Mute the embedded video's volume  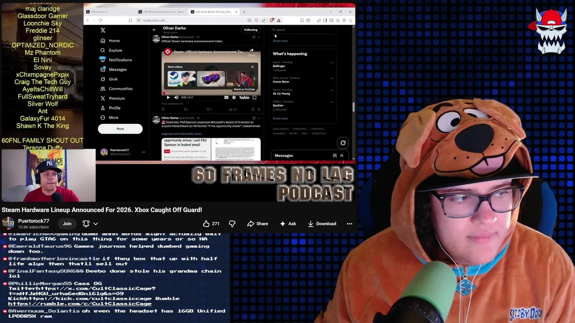(176, 97)
